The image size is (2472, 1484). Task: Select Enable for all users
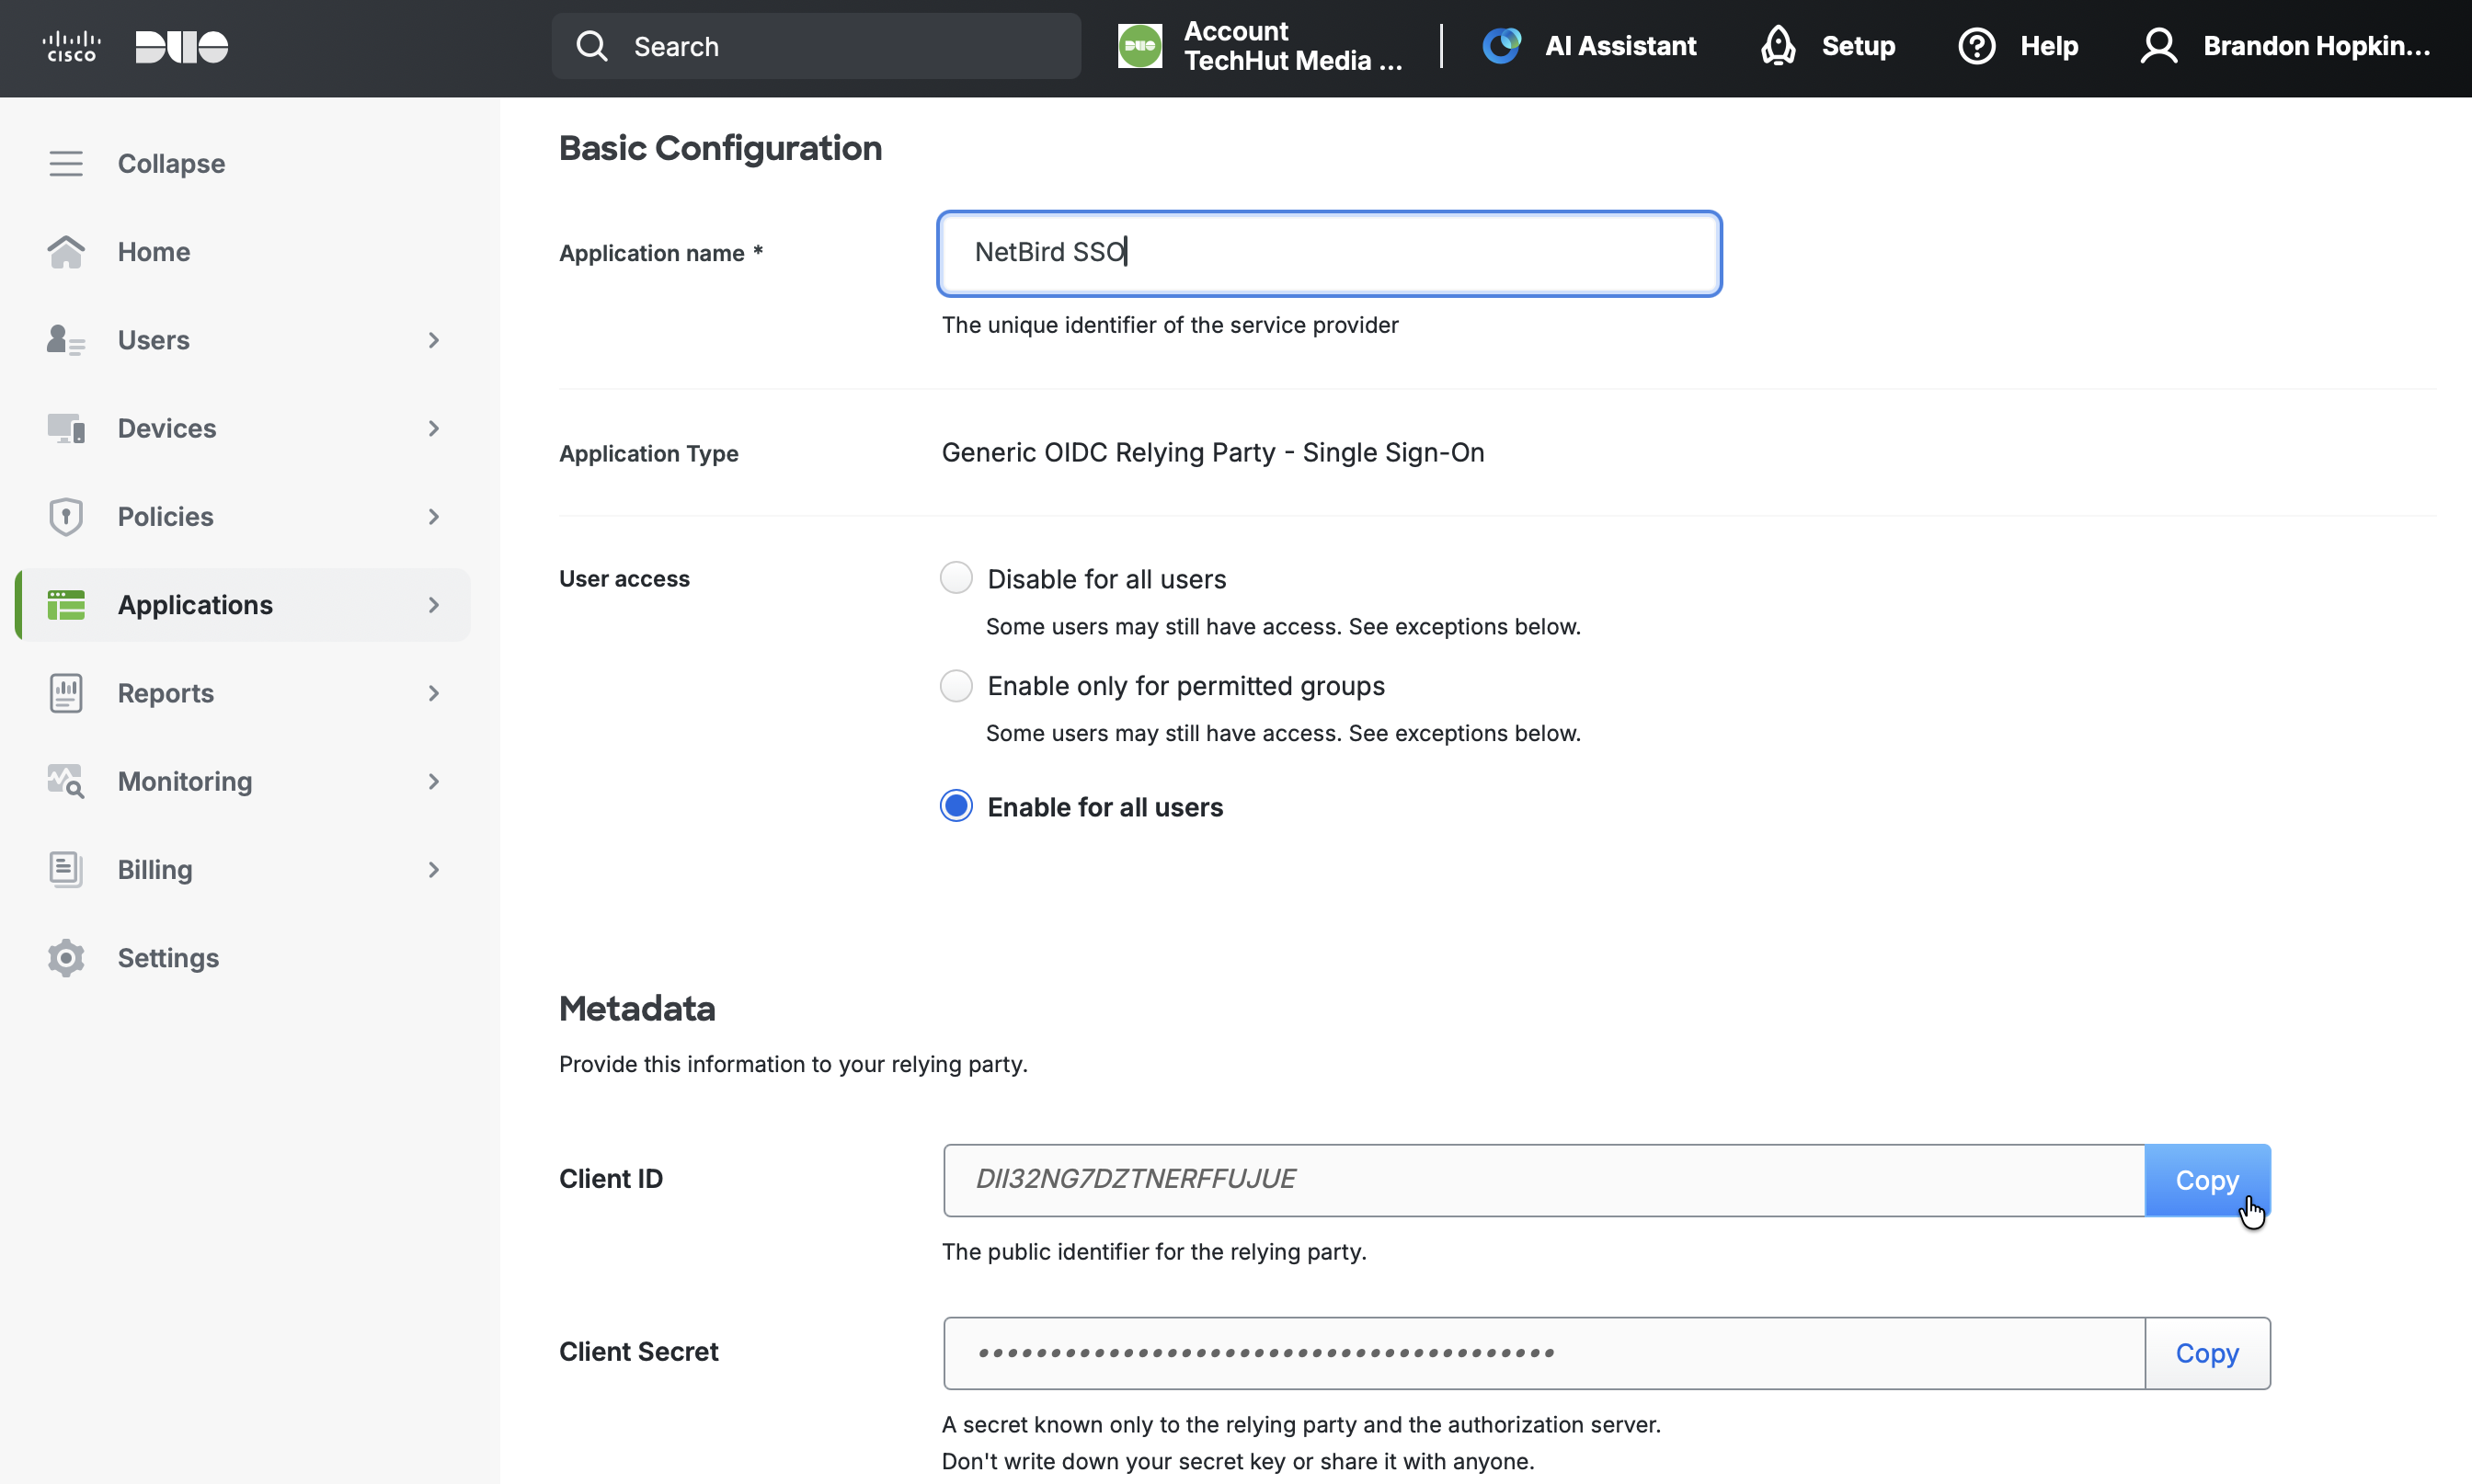coord(956,806)
